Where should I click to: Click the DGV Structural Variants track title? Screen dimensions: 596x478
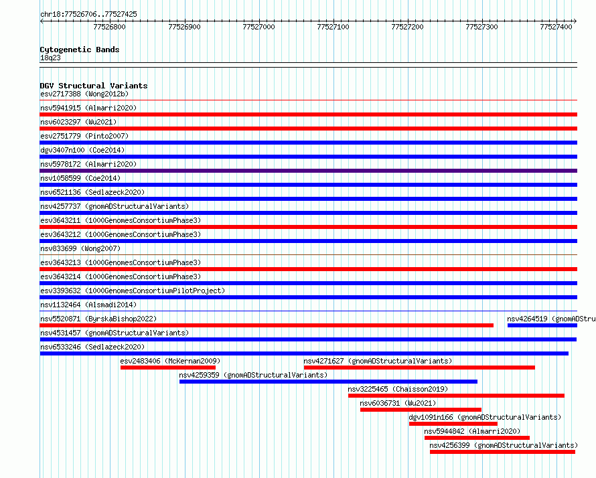pos(94,86)
